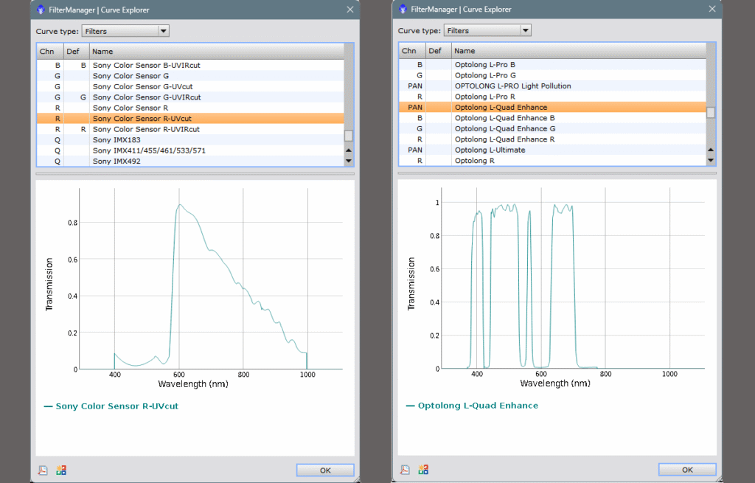Sort right list by the Chn column header
Image resolution: width=755 pixels, height=483 pixels.
[x=412, y=51]
